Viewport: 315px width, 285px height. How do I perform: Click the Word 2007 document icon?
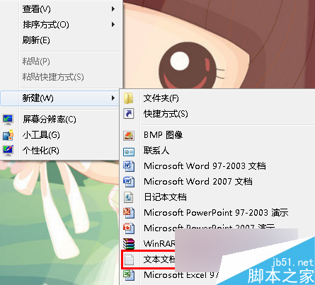(129, 182)
